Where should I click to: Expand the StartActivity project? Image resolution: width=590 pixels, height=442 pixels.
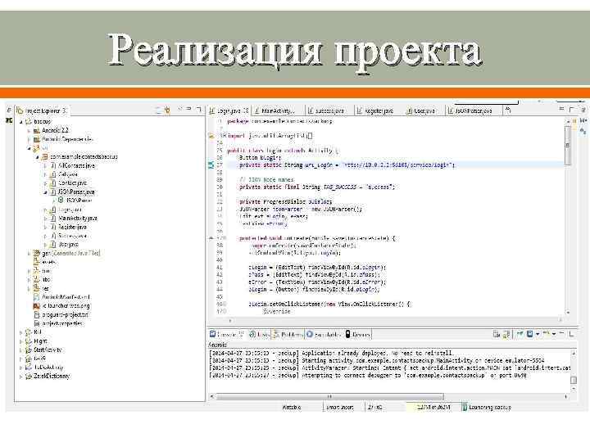[x=21, y=350]
